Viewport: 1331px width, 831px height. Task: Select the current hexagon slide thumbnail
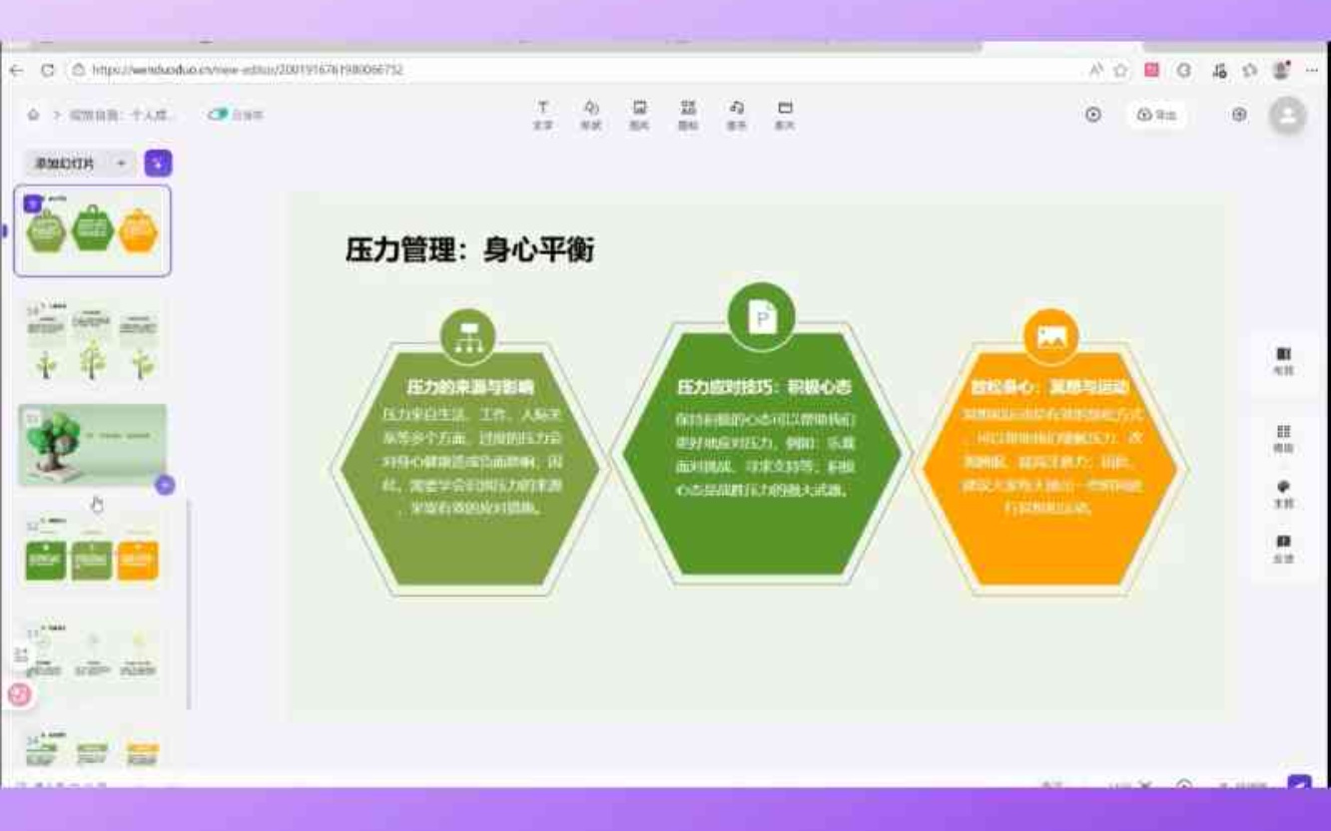coord(92,230)
